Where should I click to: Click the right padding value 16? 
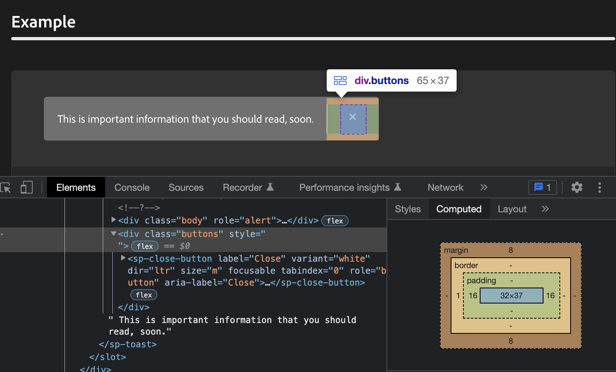[550, 296]
